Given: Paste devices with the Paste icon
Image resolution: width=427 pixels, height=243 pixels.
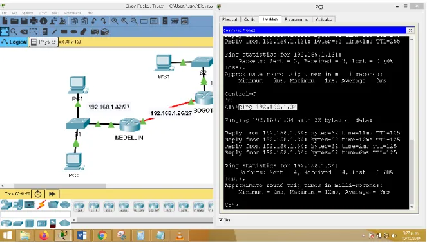Looking at the screenshot, I should 84,21.
